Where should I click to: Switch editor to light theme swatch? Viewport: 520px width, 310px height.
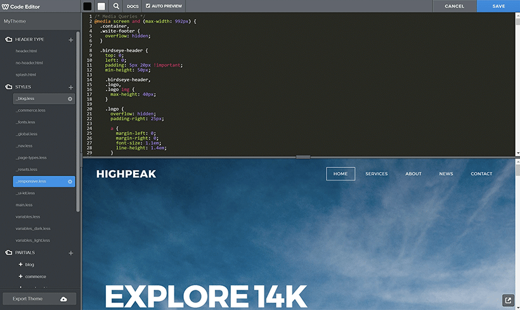(101, 6)
